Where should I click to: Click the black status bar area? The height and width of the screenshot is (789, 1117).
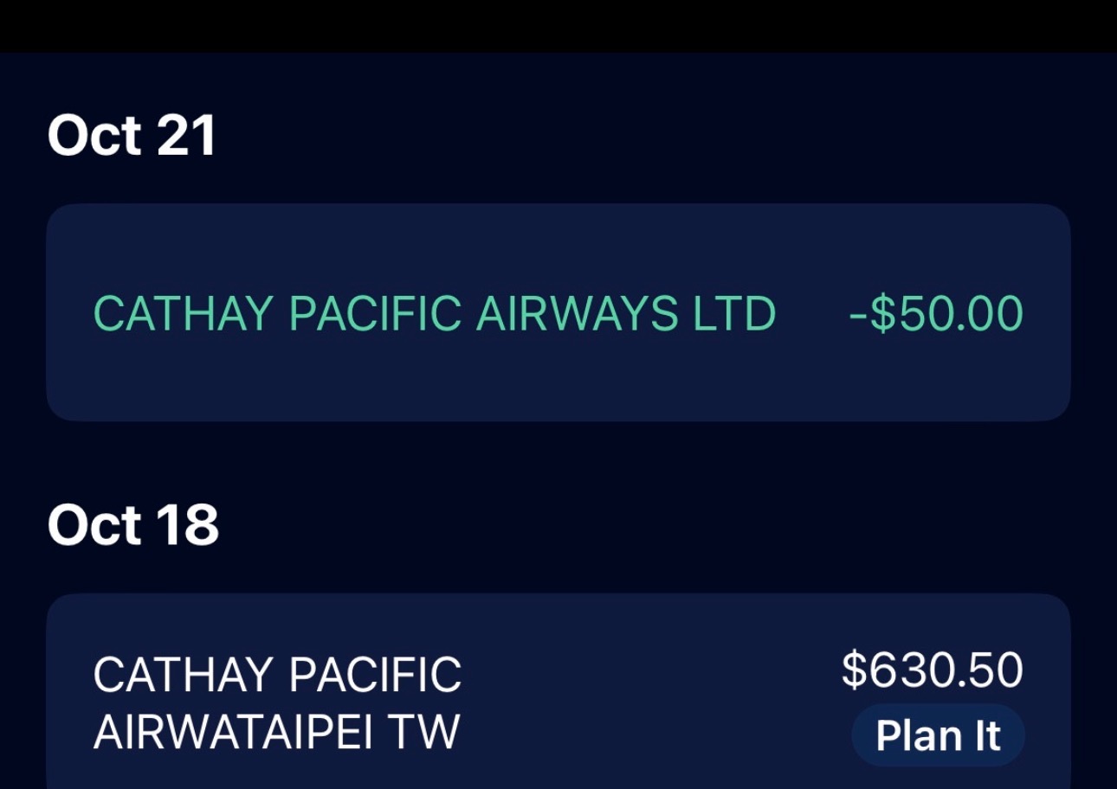[558, 26]
